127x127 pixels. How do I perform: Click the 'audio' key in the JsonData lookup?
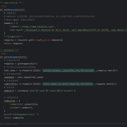coord(53,91)
